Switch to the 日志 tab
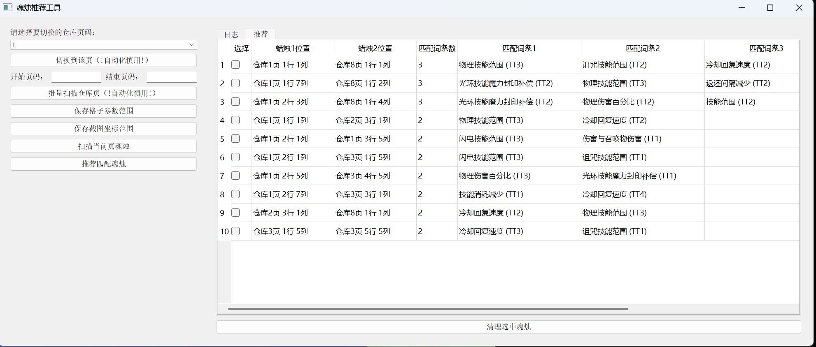The width and height of the screenshot is (816, 347). point(231,35)
